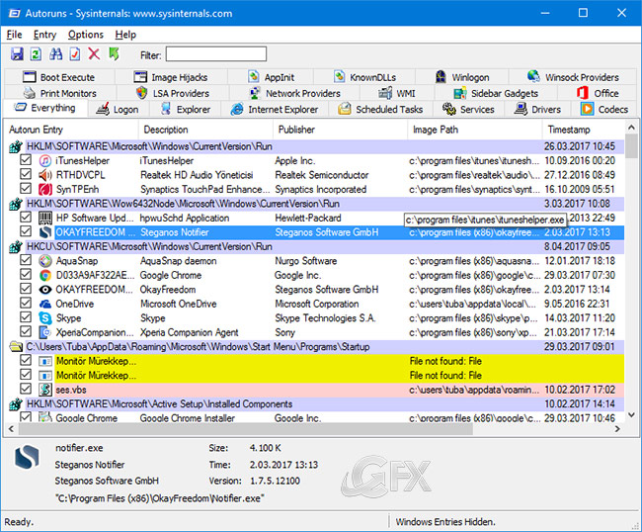642x532 pixels.
Task: Click the Nurgo Software publisher cell
Action: point(306,261)
